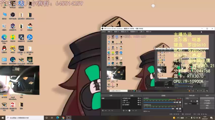Mute the 0.0 dB mixer channel speaker
Viewport: 215px width, 120px height.
pos(177,102)
